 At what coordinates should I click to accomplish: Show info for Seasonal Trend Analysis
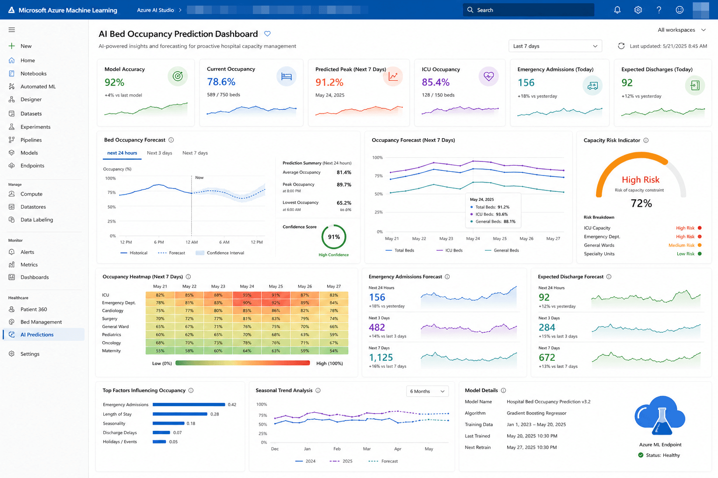pos(318,391)
